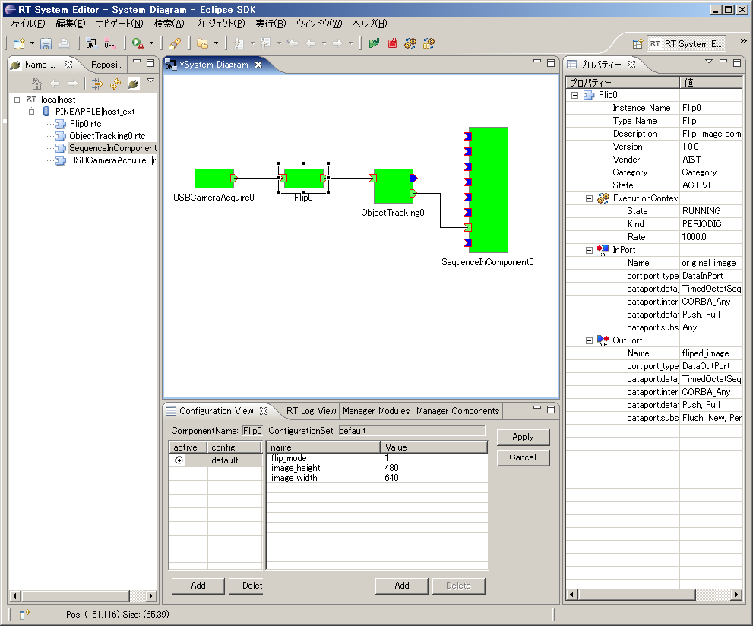Open the Name Service view dropdown menu
Viewport: 753px width, 626px height.
150,81
